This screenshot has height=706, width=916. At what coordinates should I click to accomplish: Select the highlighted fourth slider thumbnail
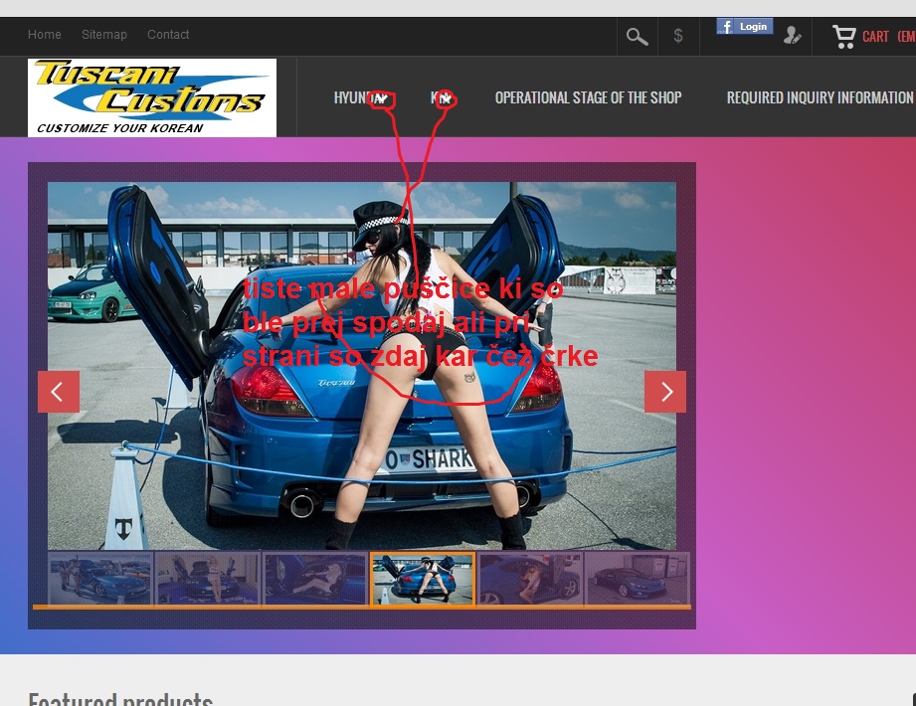(423, 579)
